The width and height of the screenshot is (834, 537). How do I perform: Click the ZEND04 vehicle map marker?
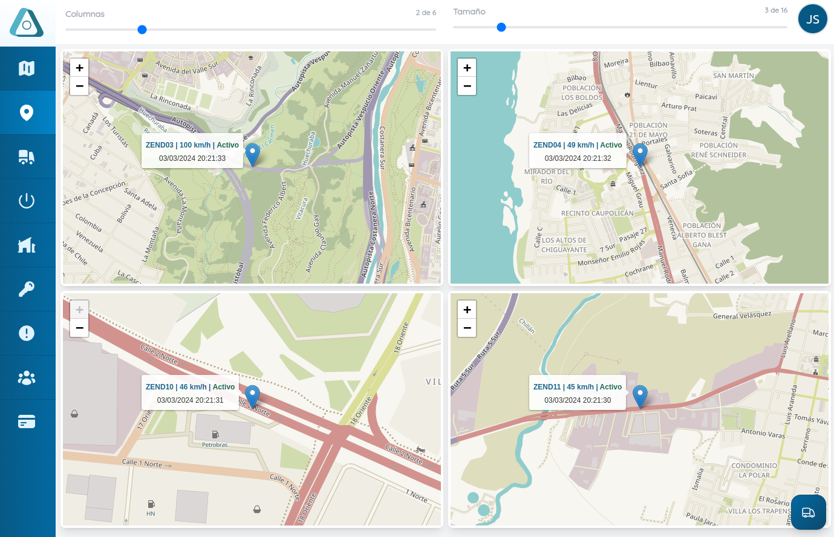(640, 154)
